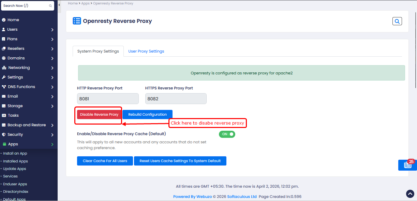The image size is (417, 201).
Task: Collapse the sidebar using the arrow handle
Action: pyautogui.click(x=59, y=5)
